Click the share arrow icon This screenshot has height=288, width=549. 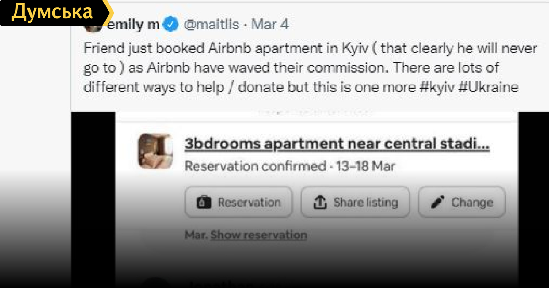pyautogui.click(x=320, y=202)
